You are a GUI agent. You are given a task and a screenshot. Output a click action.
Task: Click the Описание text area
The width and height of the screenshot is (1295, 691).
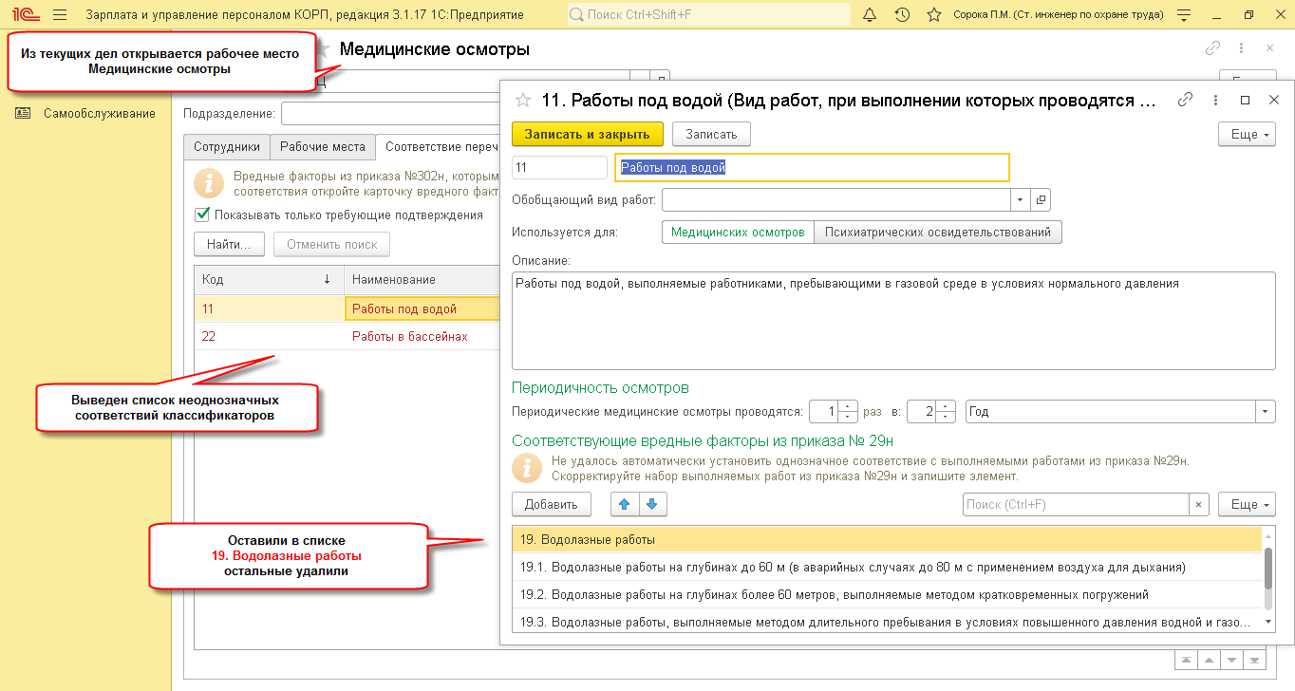click(x=893, y=321)
